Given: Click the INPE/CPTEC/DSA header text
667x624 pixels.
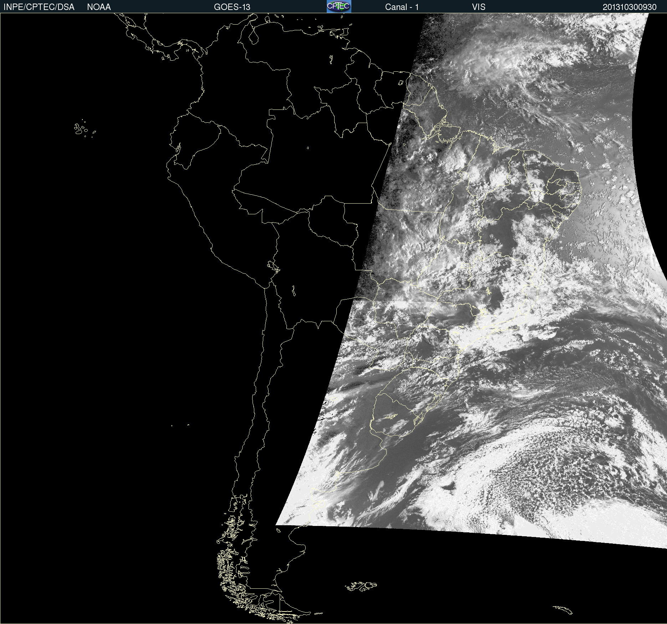Looking at the screenshot, I should (x=39, y=7).
